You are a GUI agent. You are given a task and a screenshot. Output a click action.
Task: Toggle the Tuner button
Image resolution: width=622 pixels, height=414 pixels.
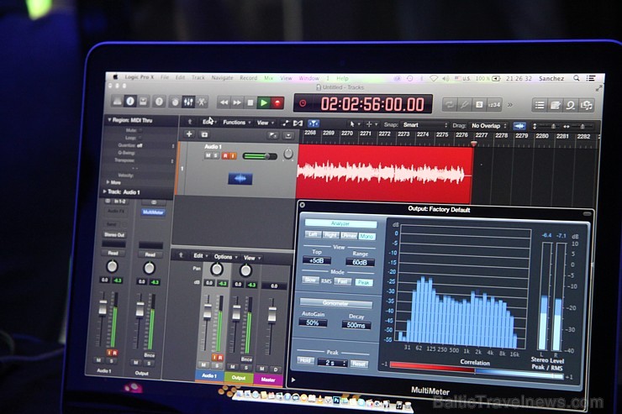coord(464,105)
